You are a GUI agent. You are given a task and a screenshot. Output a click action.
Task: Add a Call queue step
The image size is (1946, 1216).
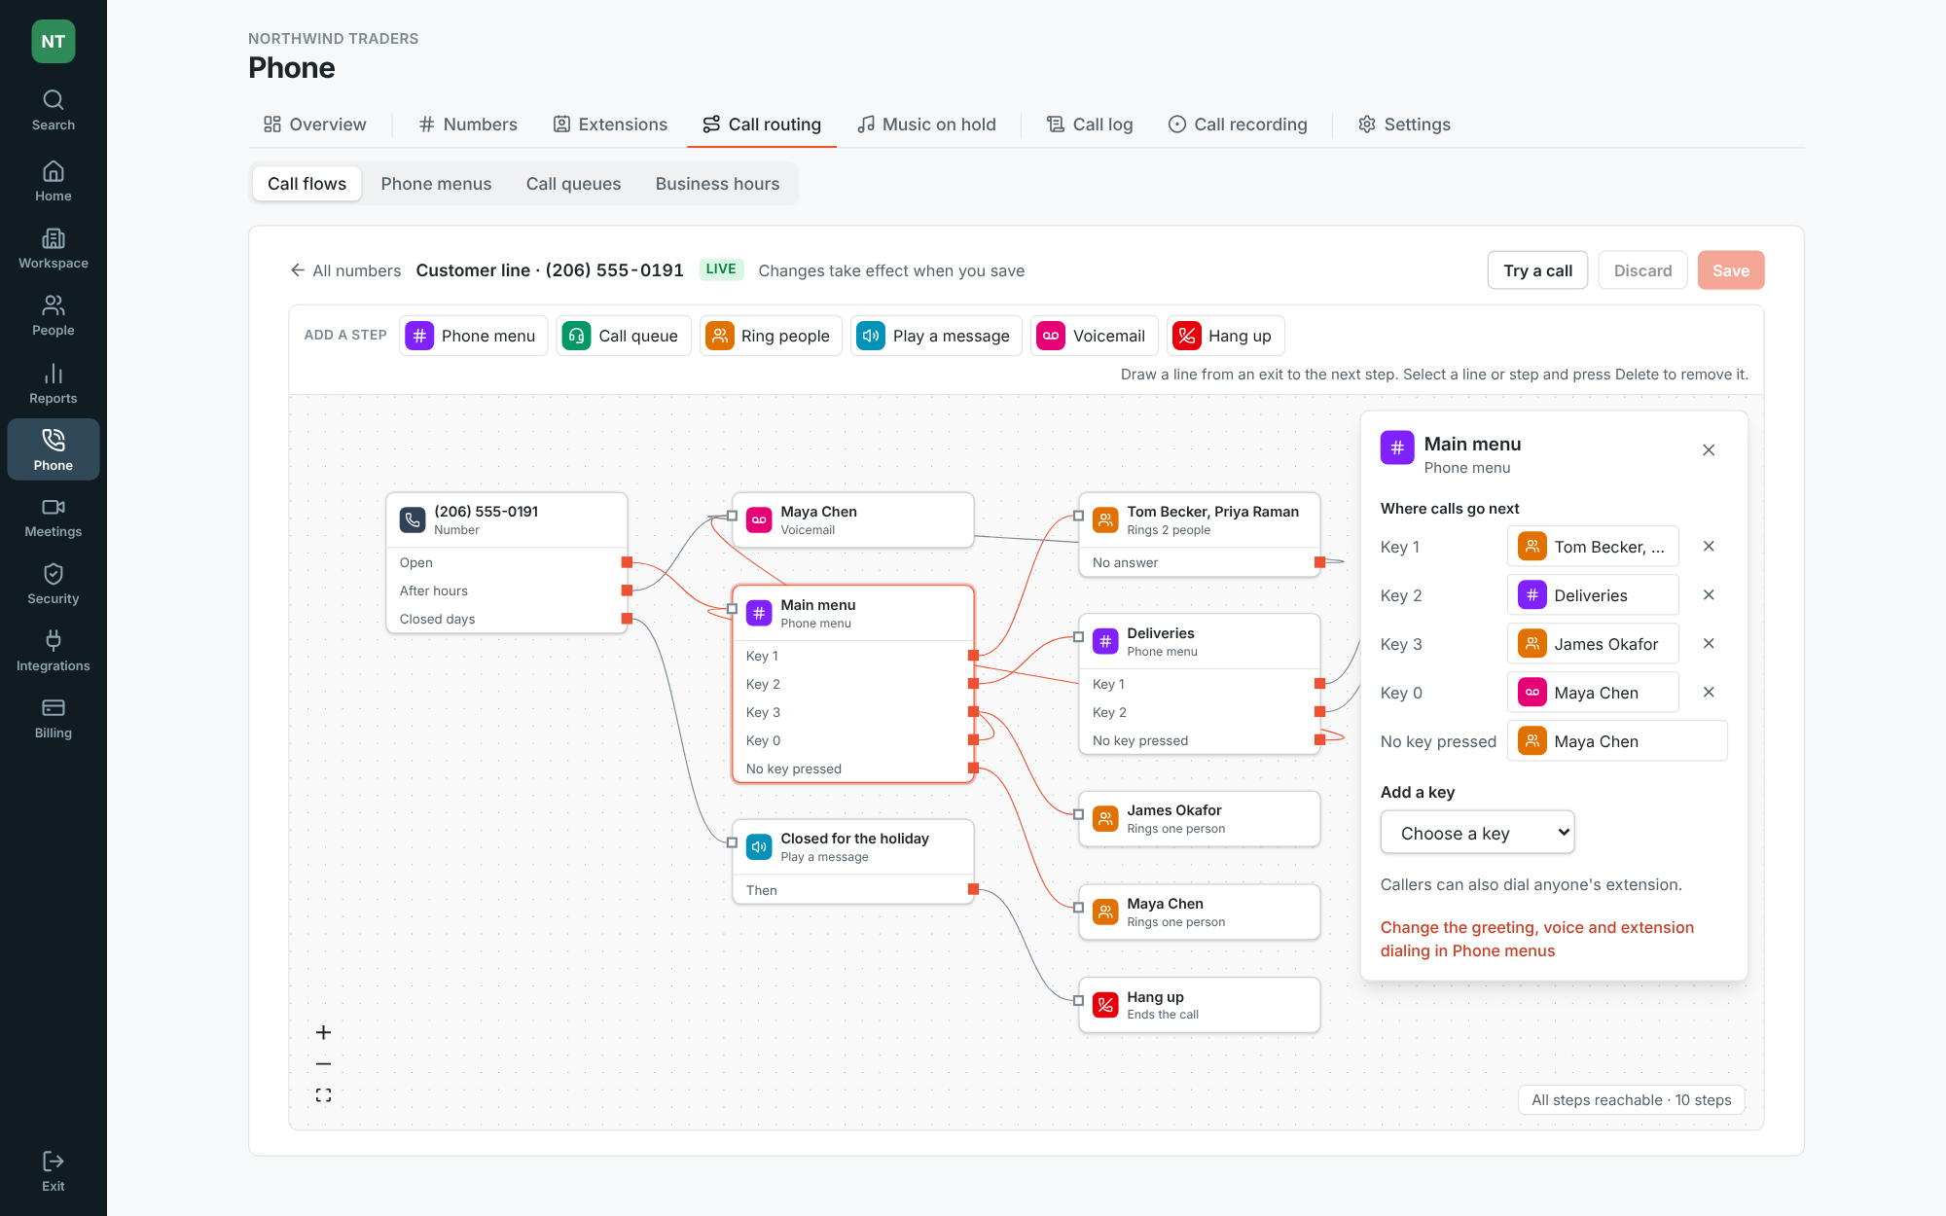pos(623,336)
